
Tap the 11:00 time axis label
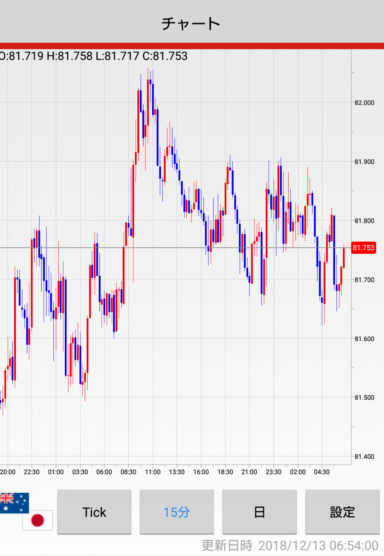click(152, 472)
